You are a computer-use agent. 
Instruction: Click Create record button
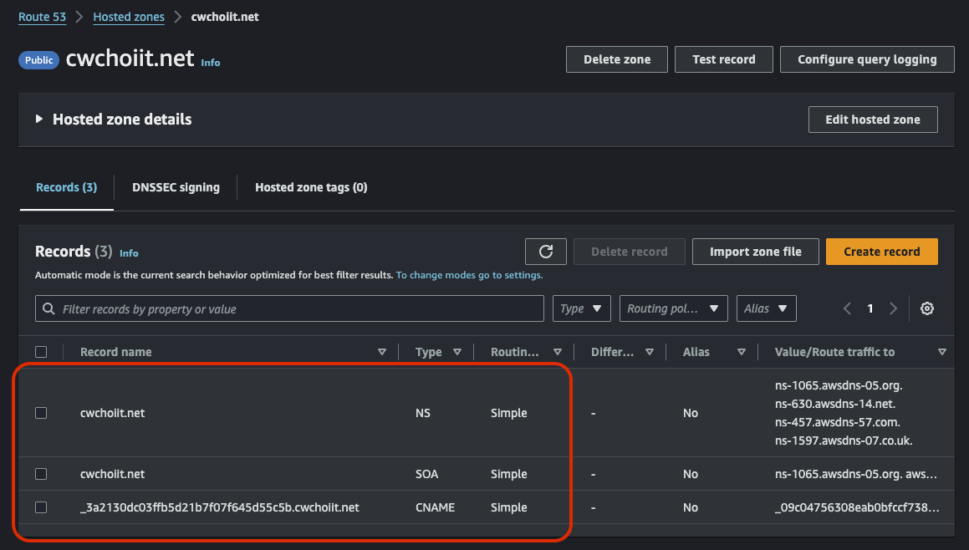(882, 252)
